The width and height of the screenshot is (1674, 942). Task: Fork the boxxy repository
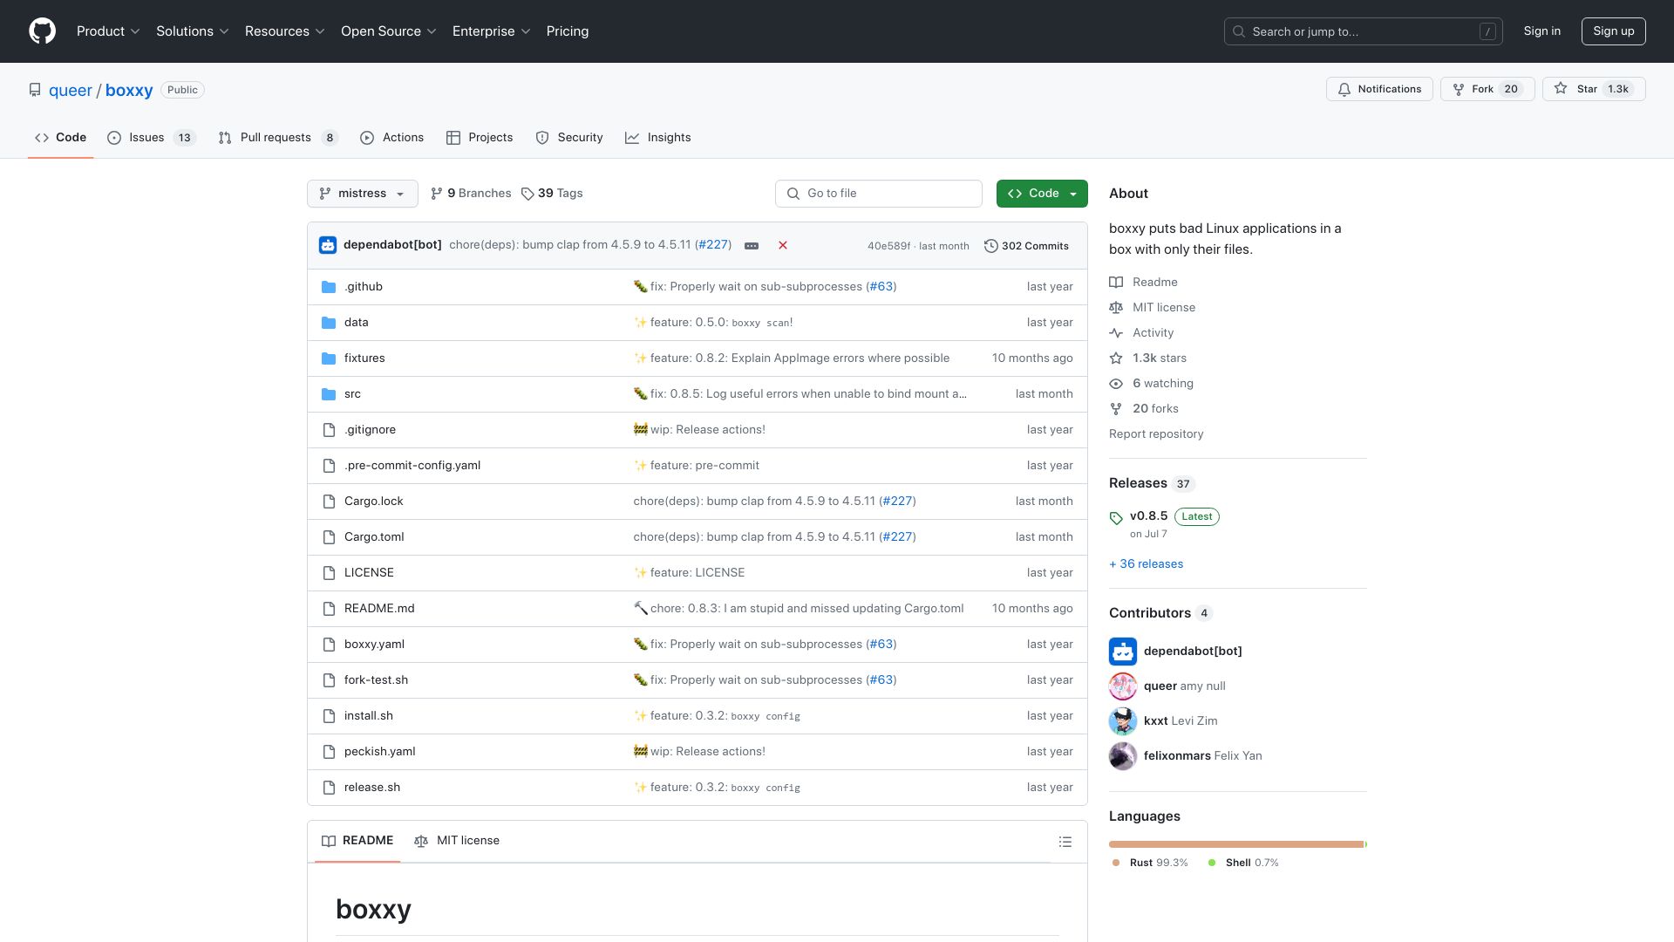click(x=1487, y=89)
